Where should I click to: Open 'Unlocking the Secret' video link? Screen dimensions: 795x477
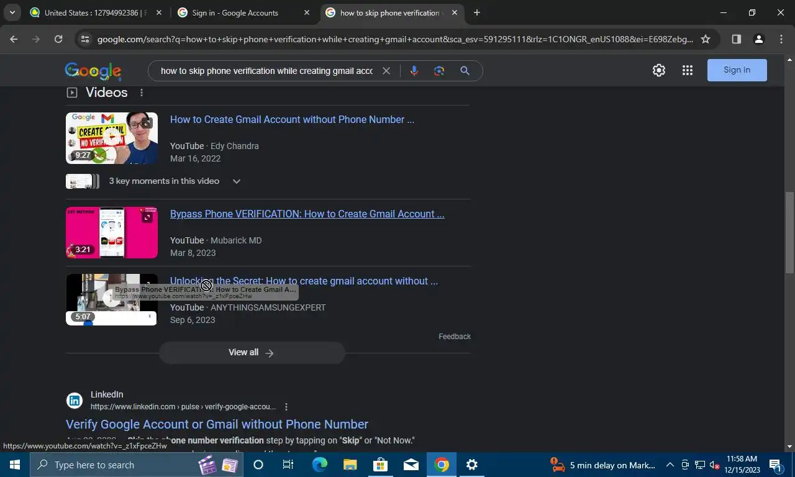(x=304, y=281)
